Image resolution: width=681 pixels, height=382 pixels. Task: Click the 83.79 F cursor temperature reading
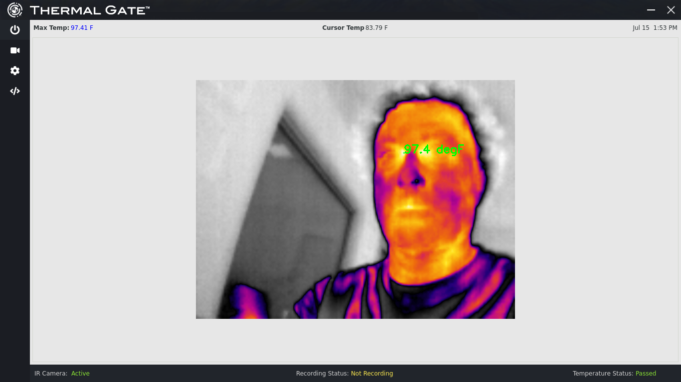[x=376, y=28]
